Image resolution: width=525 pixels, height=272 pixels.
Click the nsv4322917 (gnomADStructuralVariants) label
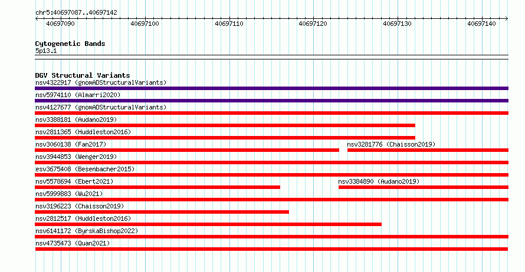pyautogui.click(x=101, y=82)
